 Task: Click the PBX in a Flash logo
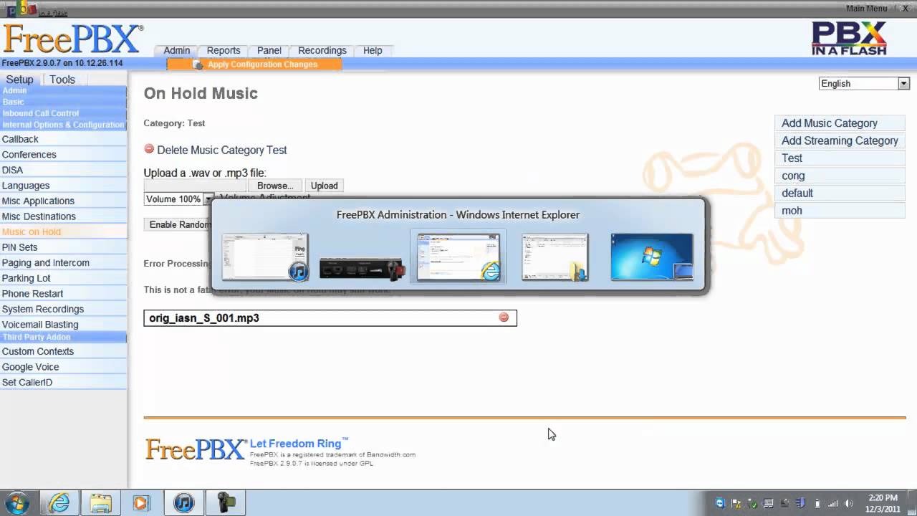pos(849,39)
